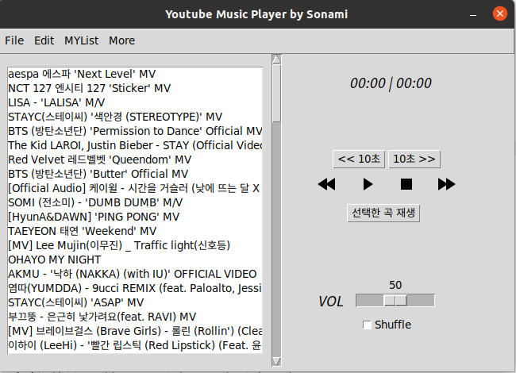
Task: Select TAEYEON 'Weekend' MV song
Action: coord(135,231)
